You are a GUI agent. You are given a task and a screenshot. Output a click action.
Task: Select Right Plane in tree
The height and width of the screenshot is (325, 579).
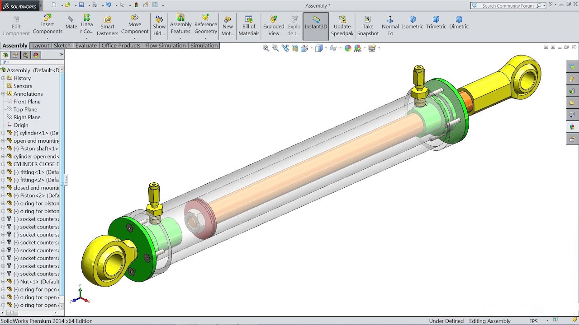(27, 117)
